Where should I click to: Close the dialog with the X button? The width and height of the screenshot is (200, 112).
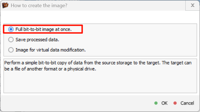pyautogui.click(x=192, y=5)
